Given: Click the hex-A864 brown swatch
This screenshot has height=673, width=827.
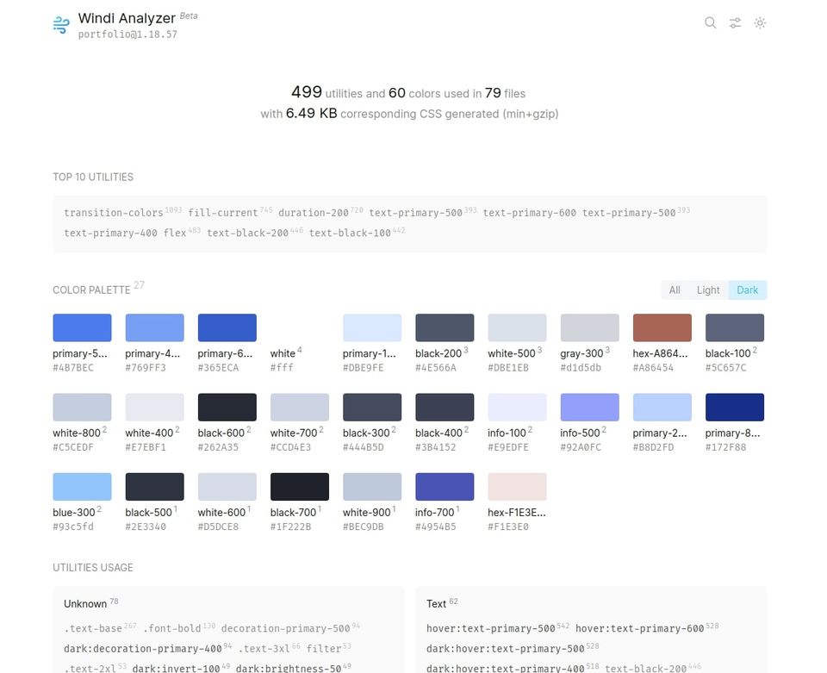Looking at the screenshot, I should point(662,327).
